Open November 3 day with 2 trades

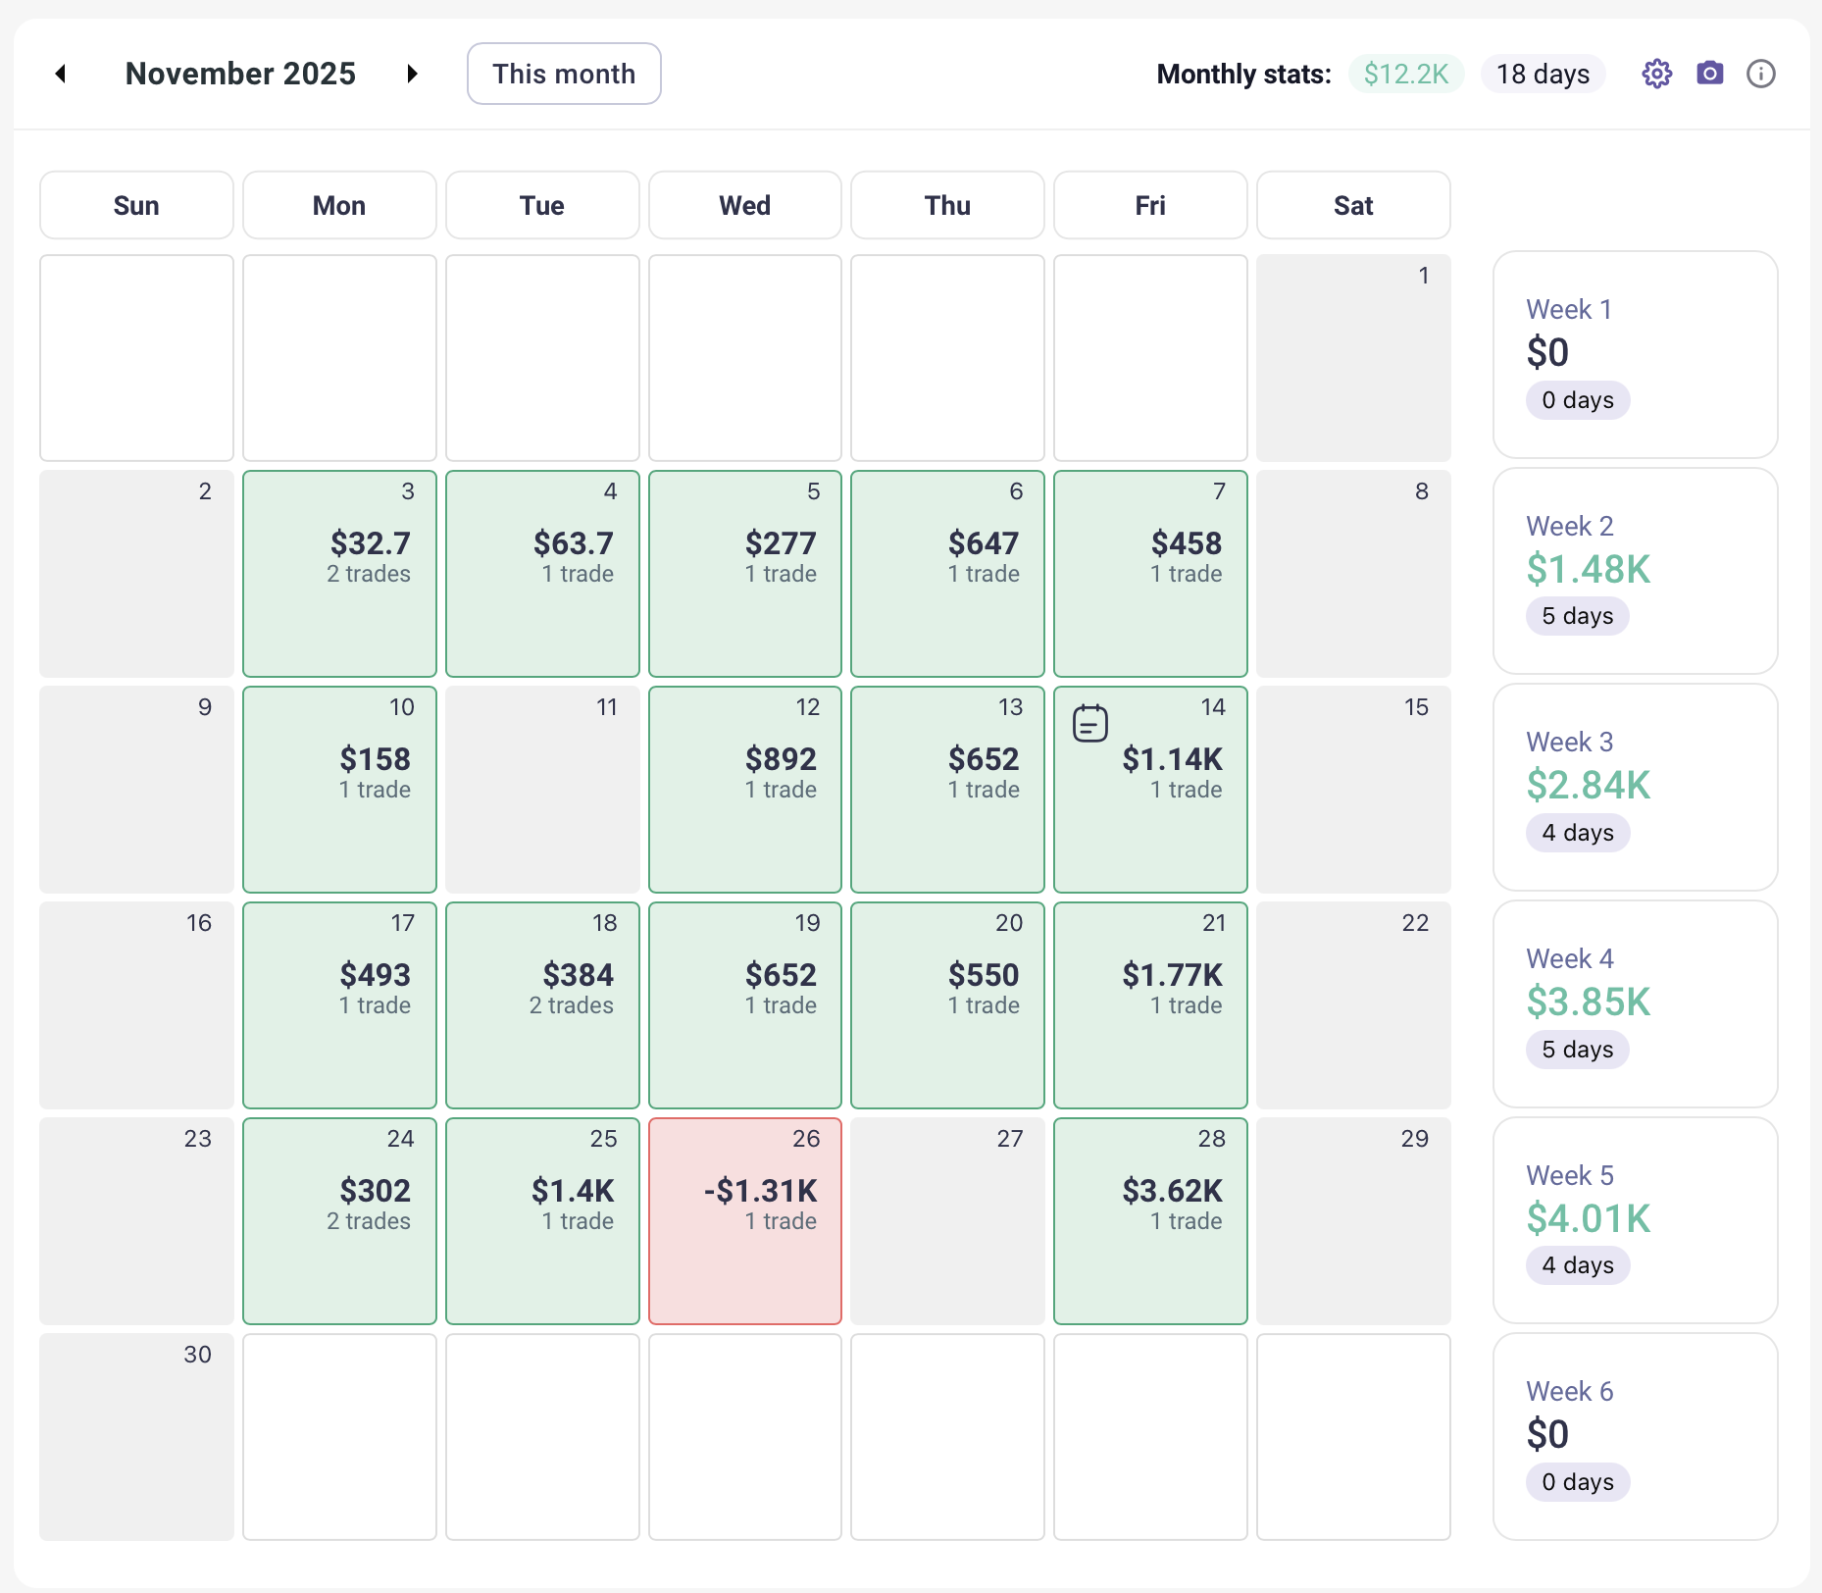tap(339, 573)
